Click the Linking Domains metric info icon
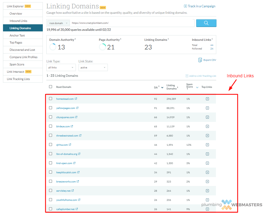The height and width of the screenshot is (213, 265). tap(168, 39)
